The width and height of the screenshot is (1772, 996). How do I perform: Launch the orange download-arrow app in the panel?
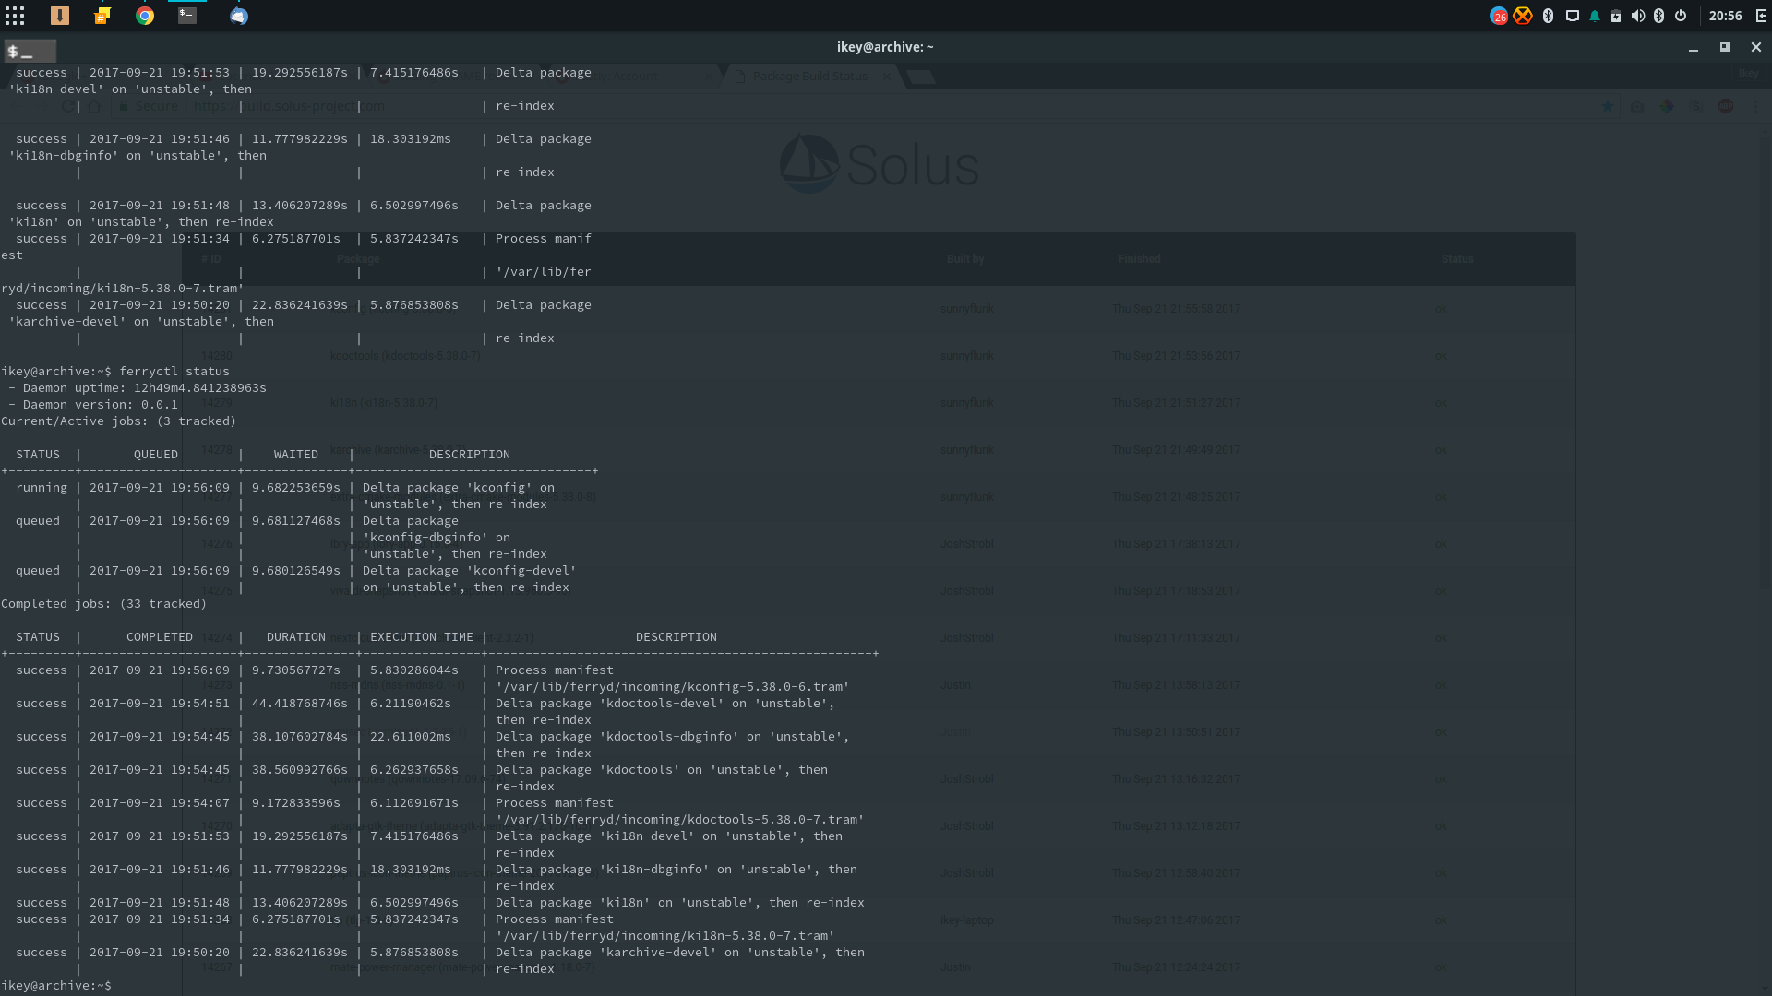59,16
